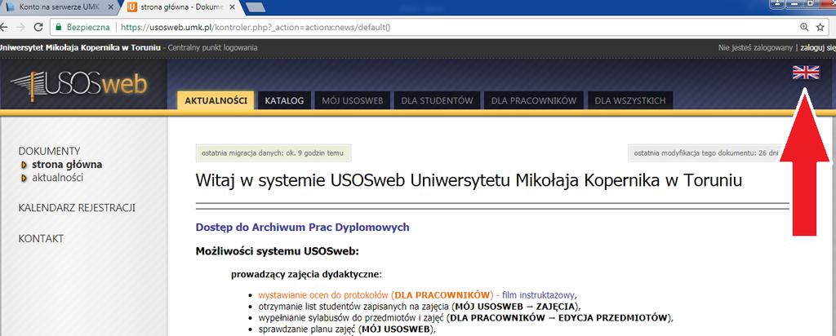Click 'sprawdzanie planu zajęć' list item
Viewport: 836px width, 336px height.
point(348,329)
